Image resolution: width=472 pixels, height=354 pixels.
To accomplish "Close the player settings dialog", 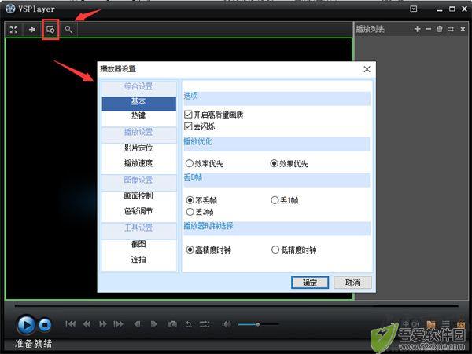I will coord(367,69).
